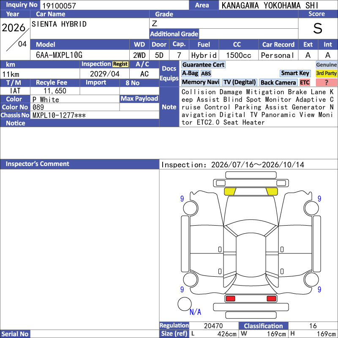This screenshot has width=338, height=338.
Task: Click the Note equipment description text
Action: click(258, 107)
